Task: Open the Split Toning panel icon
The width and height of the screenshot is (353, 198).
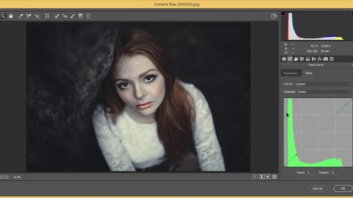Action: pos(308,59)
